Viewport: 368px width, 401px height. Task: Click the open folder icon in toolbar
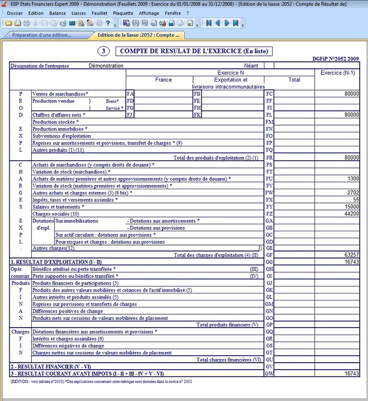9,23
